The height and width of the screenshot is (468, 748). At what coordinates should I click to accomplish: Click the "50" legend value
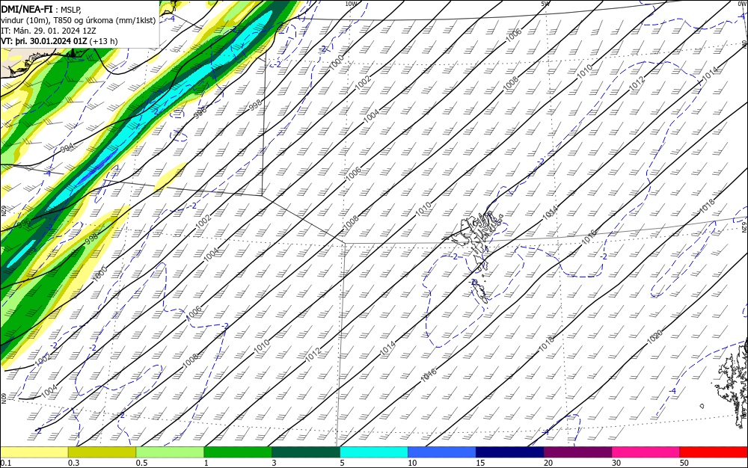tap(684, 463)
